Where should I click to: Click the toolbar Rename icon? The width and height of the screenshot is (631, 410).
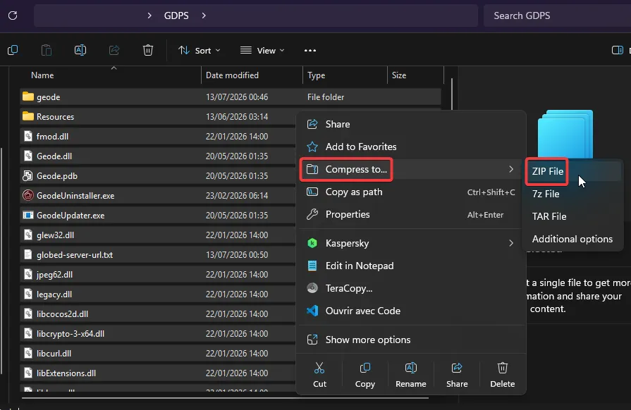80,50
